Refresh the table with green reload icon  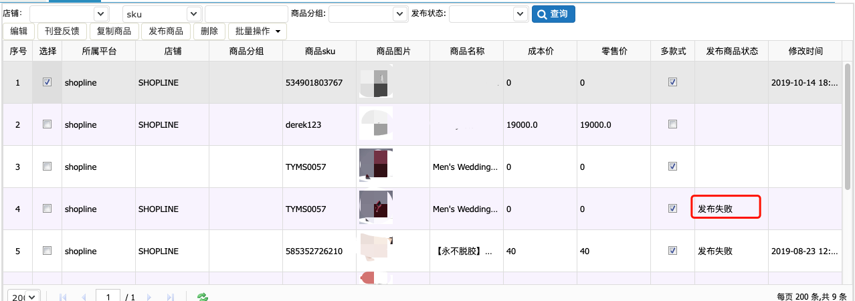pyautogui.click(x=201, y=296)
